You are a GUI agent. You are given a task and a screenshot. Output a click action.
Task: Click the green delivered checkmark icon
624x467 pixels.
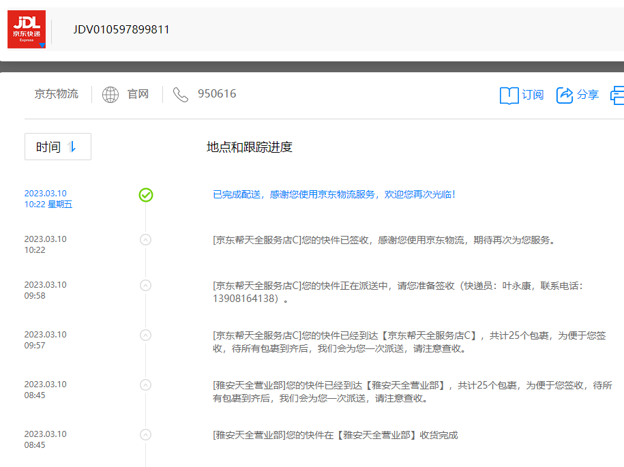[x=146, y=195]
